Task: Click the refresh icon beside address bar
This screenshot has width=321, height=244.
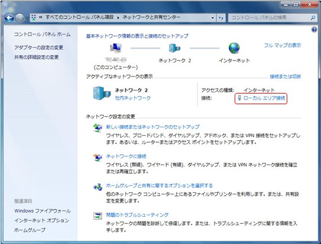Action: click(221, 18)
